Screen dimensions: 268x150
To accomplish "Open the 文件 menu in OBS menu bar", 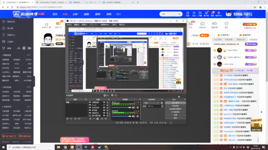I will (x=69, y=25).
